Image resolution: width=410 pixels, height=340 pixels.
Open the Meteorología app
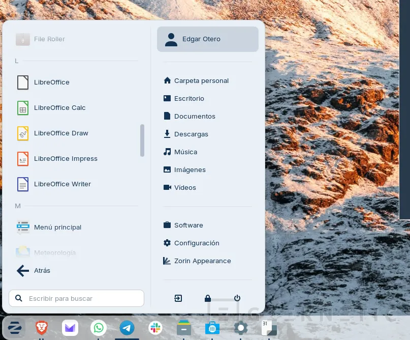[55, 253]
